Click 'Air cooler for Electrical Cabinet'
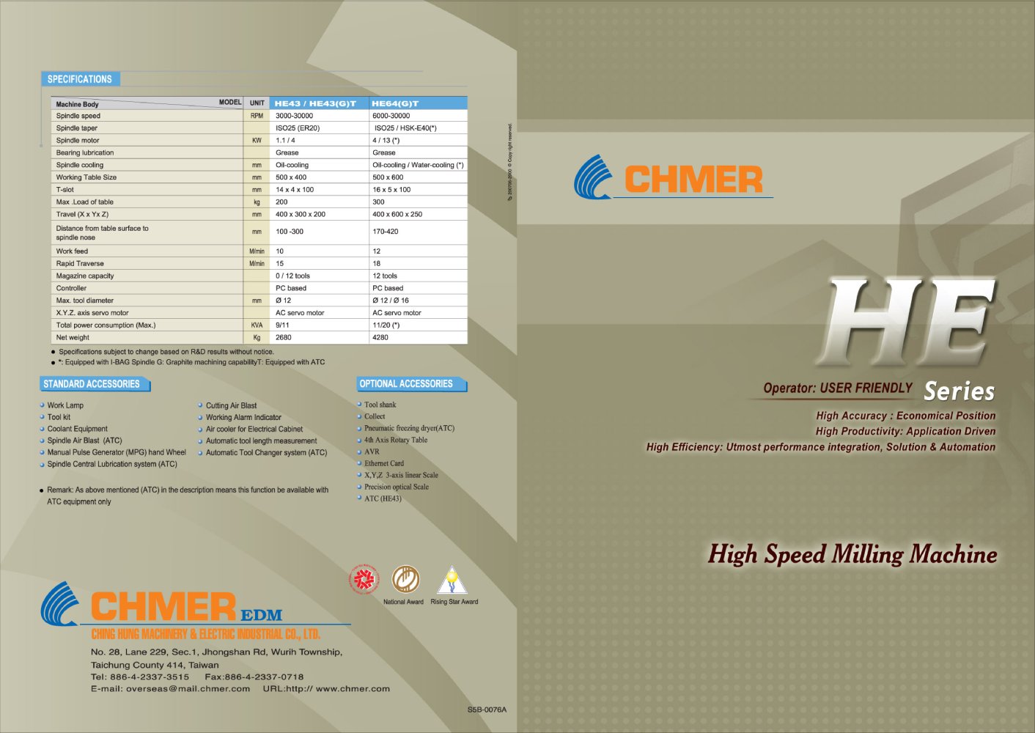Viewport: 1035px width, 733px height. pos(254,429)
